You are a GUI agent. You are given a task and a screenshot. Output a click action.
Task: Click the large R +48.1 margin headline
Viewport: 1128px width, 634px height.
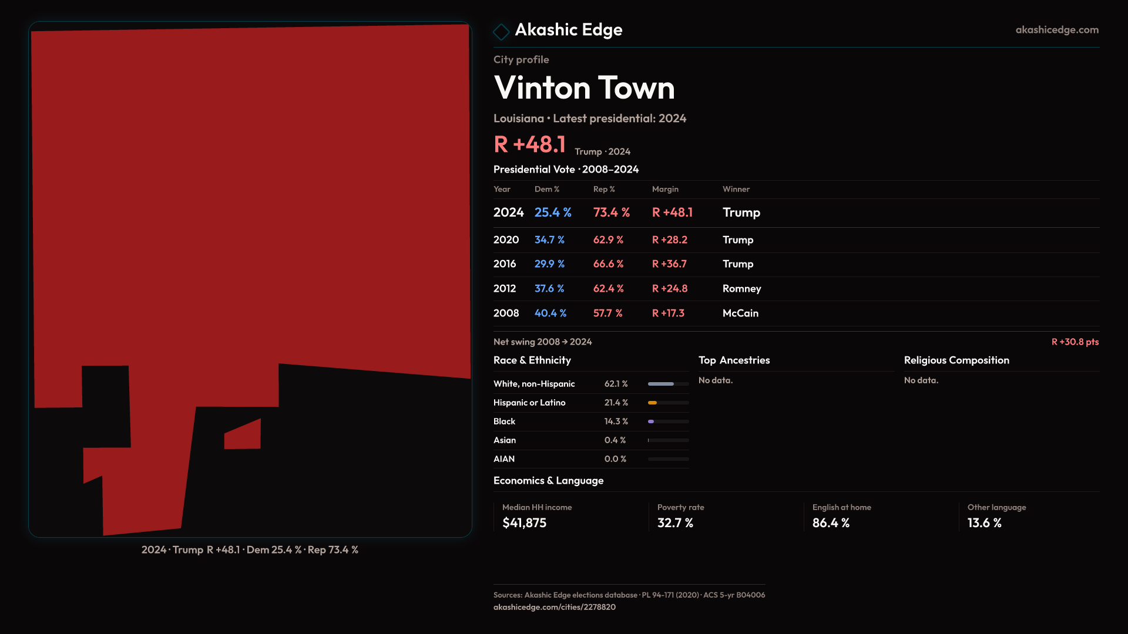529,144
